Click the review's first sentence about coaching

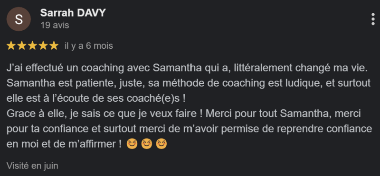pyautogui.click(x=187, y=68)
